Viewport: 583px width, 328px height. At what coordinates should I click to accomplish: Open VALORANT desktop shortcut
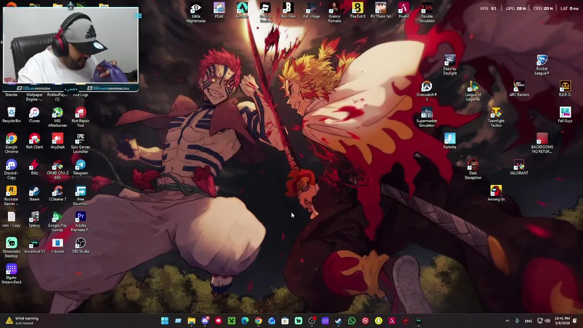click(519, 167)
